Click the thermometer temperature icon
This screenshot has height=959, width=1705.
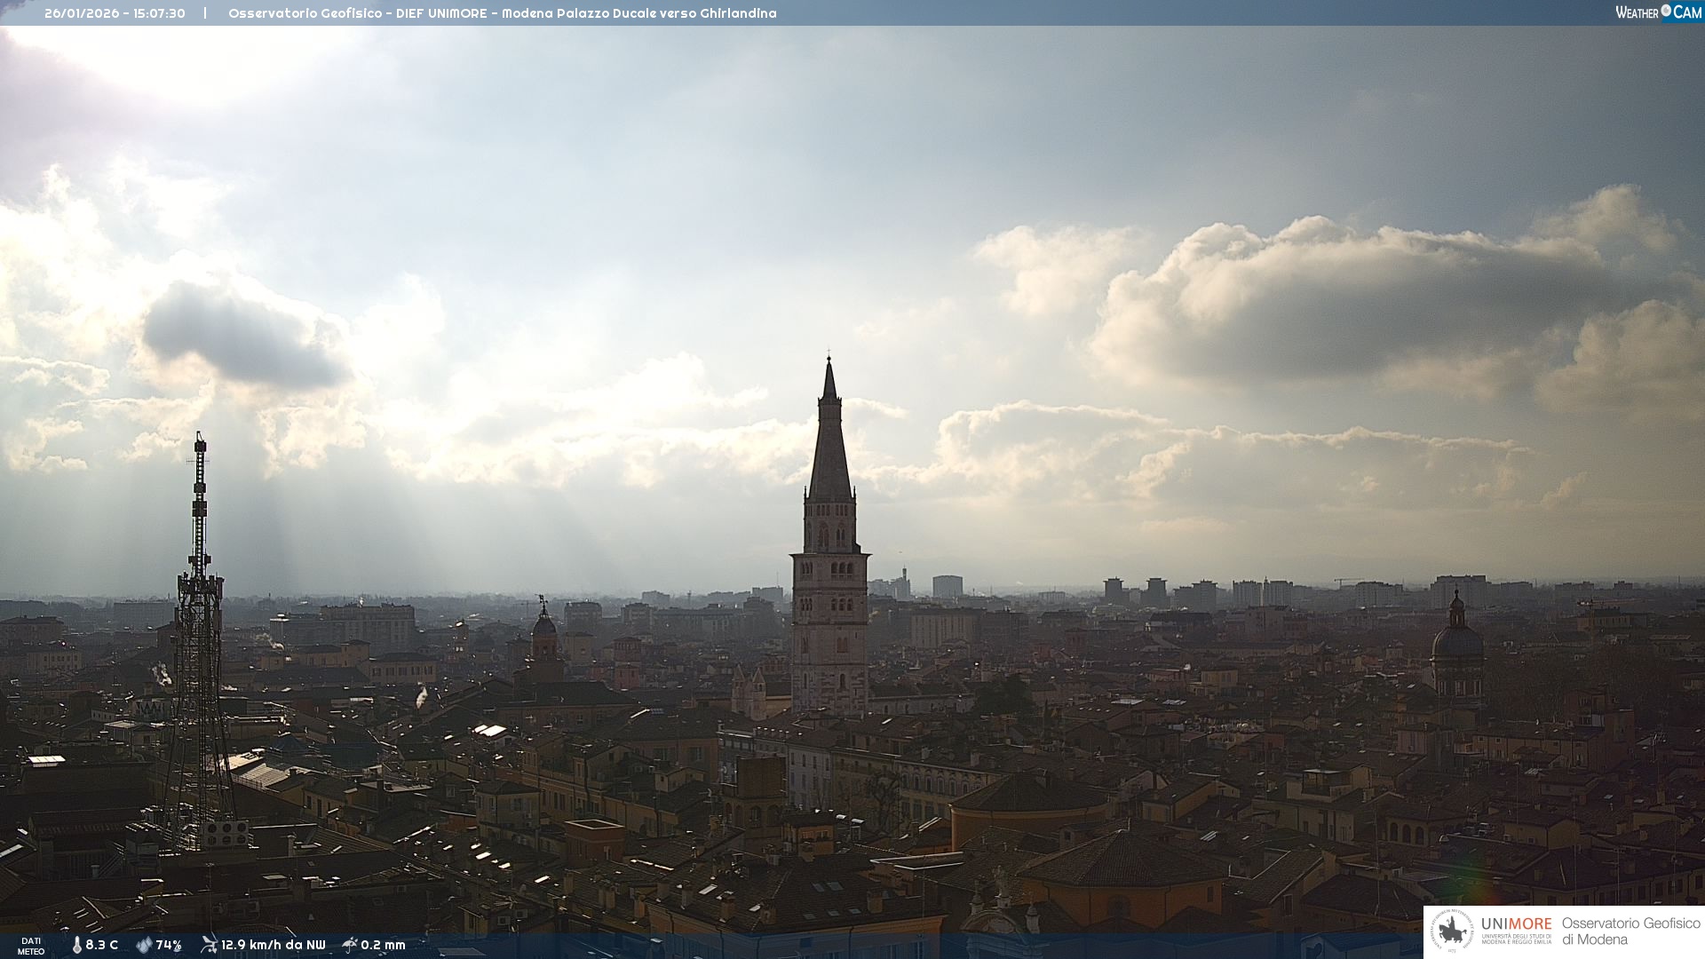click(x=76, y=945)
